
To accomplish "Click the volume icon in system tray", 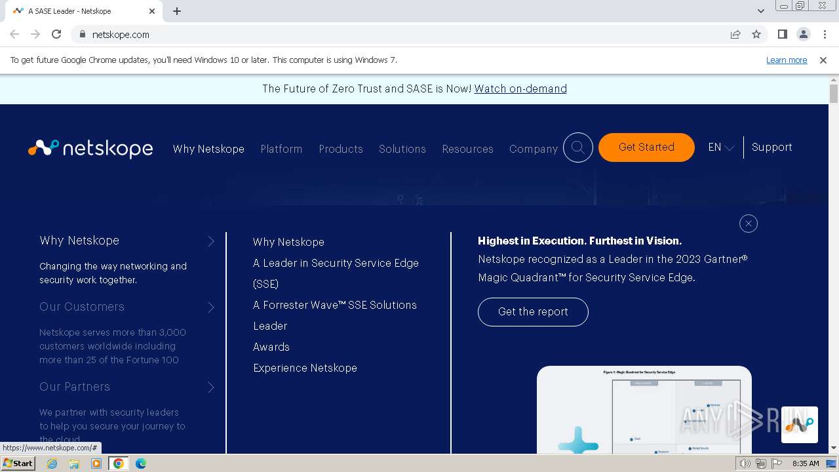I will coord(745,463).
